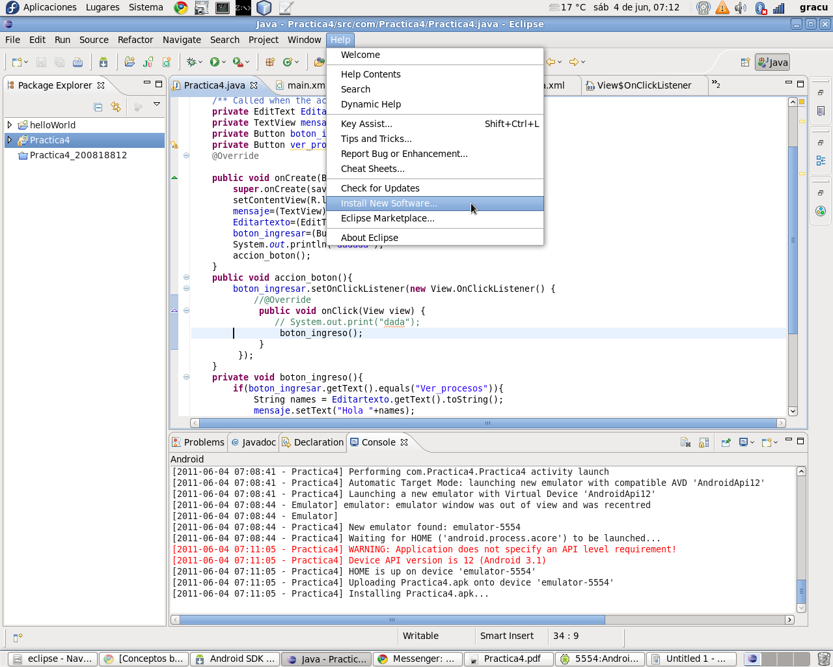The image size is (833, 667).
Task: Switch to the View$OnClickListener editor tab
Action: [x=644, y=85]
